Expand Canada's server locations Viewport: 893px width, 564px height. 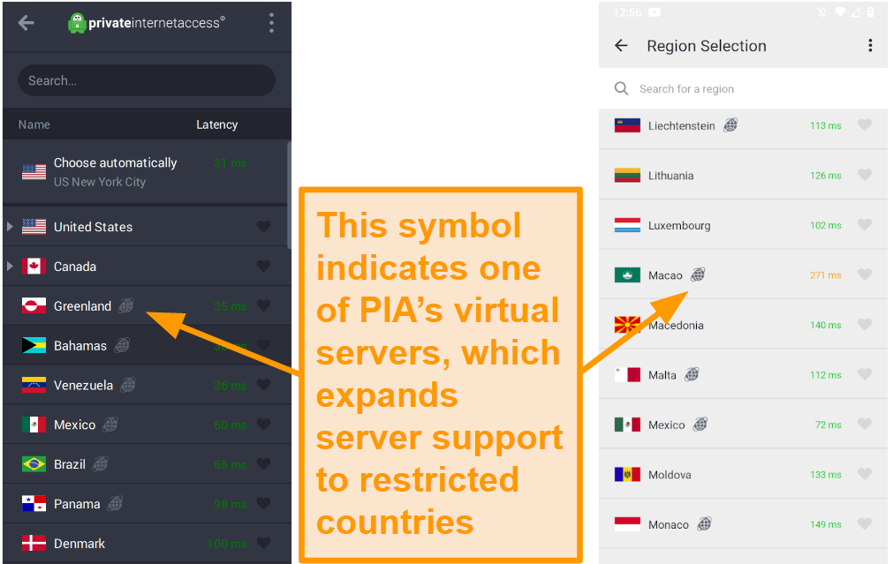[x=10, y=266]
